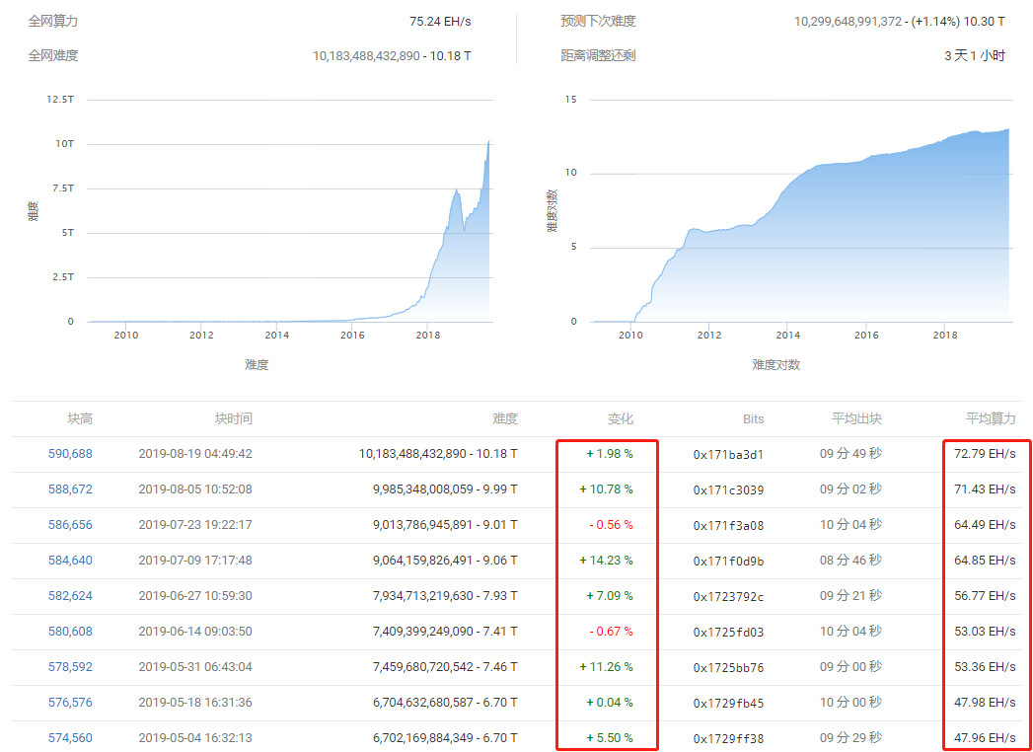
Task: Click the + 0.04 % change value
Action: tap(610, 703)
